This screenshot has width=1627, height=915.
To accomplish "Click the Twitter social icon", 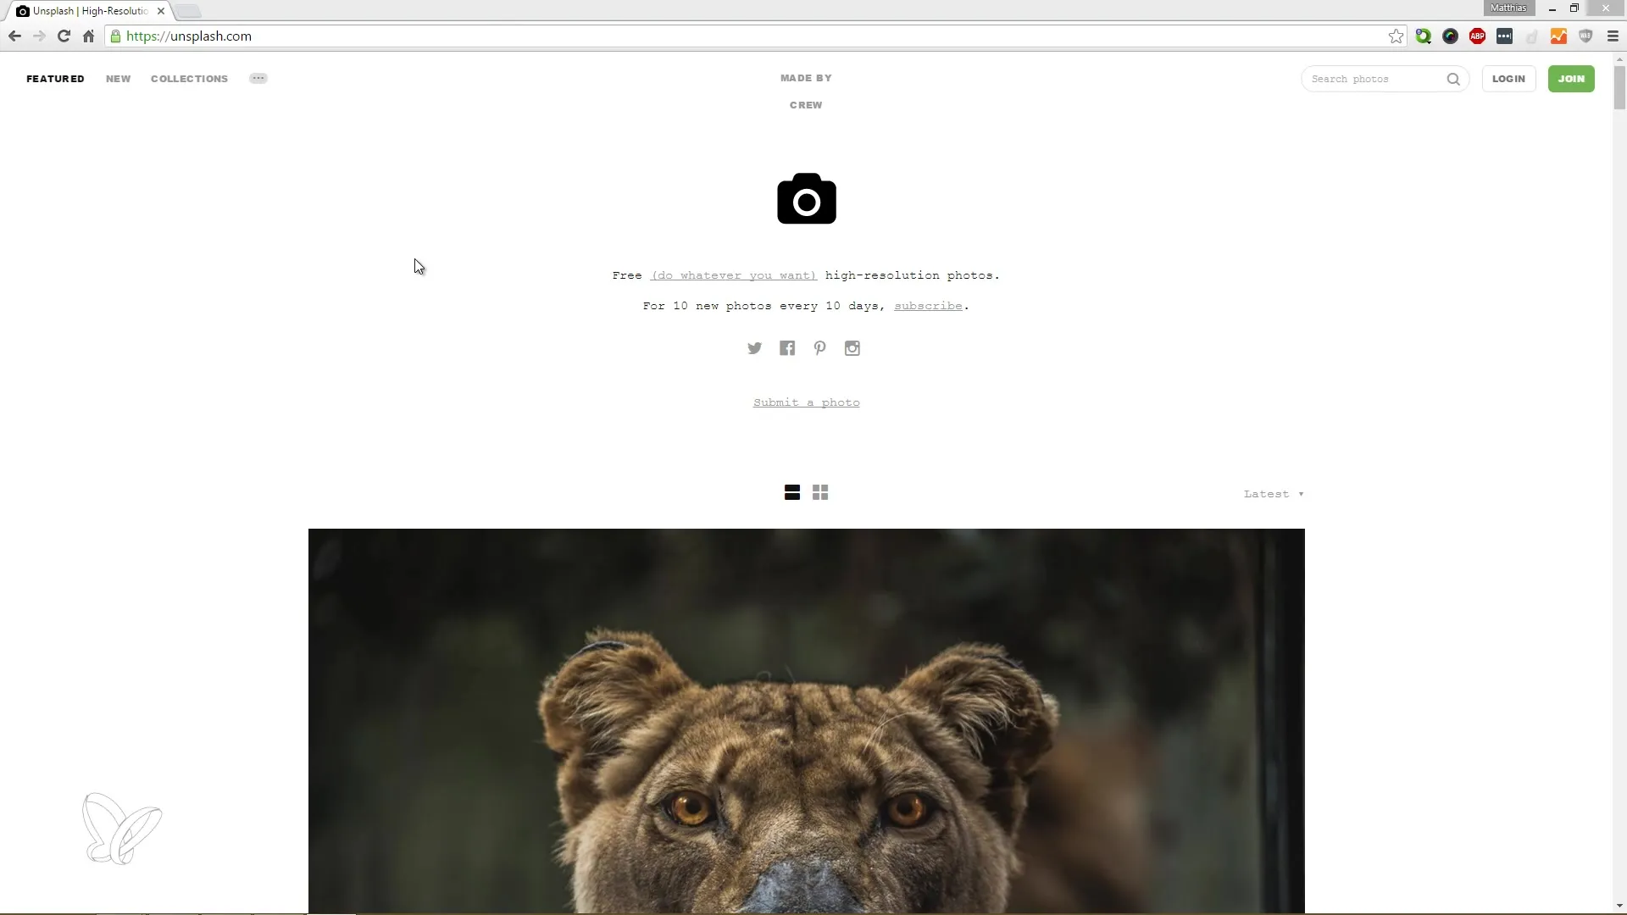I will (x=754, y=347).
